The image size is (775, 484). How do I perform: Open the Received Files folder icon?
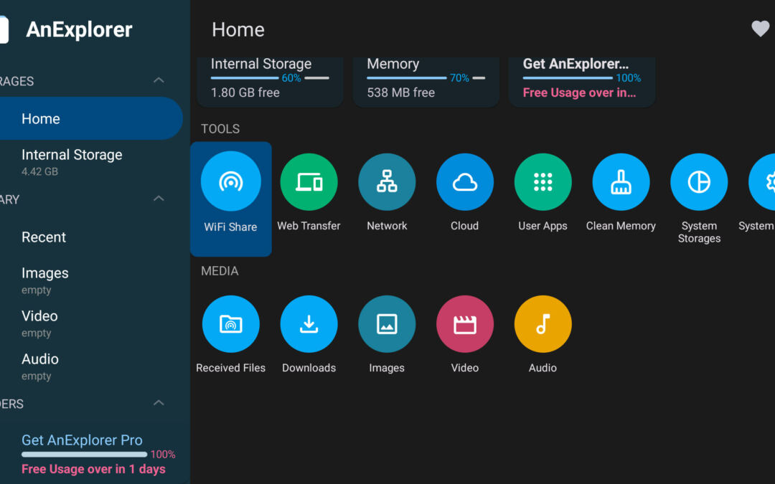(x=230, y=324)
